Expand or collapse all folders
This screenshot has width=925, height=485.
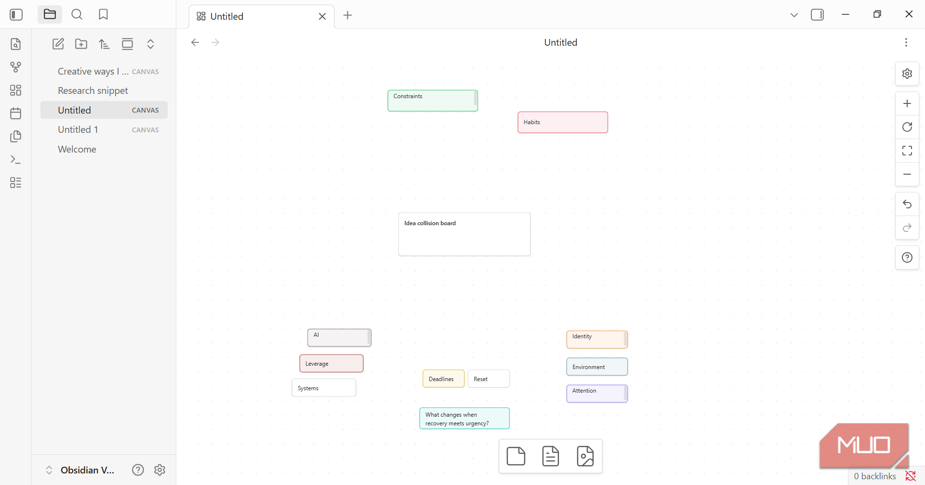[150, 44]
